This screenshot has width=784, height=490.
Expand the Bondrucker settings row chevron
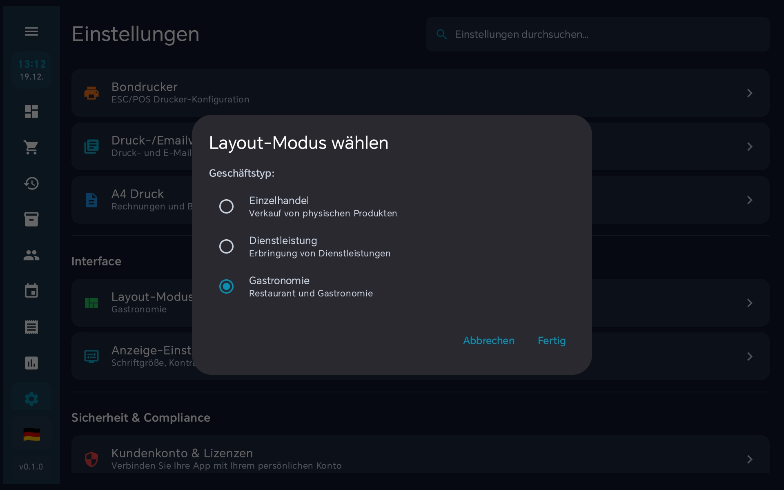[x=750, y=93]
